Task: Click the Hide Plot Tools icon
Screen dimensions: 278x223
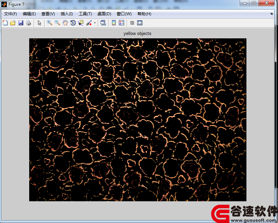Action: [132, 23]
